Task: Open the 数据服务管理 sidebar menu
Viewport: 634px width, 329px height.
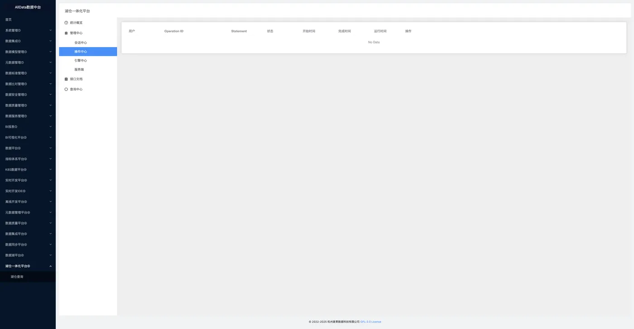Action: click(x=28, y=116)
